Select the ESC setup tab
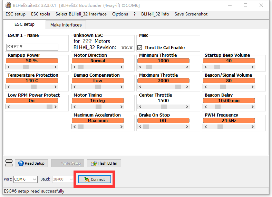 (25, 24)
